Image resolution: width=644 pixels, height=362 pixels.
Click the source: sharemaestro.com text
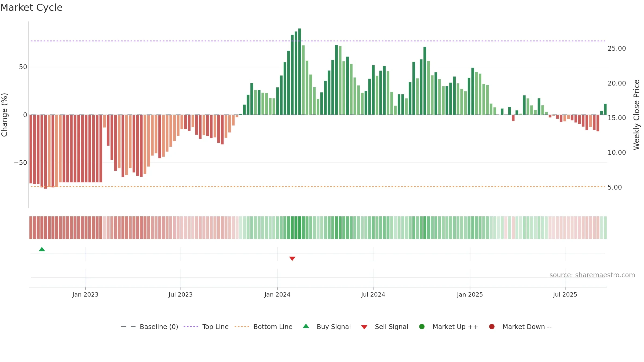(592, 275)
